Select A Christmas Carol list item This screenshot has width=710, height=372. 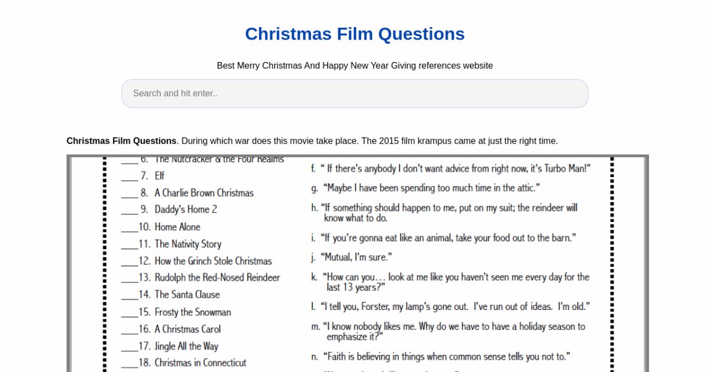[188, 329]
